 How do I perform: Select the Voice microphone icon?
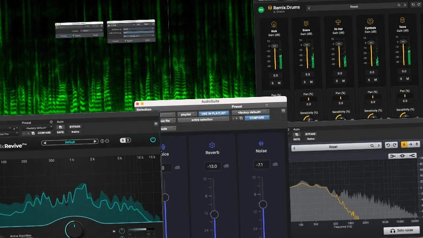point(163,147)
